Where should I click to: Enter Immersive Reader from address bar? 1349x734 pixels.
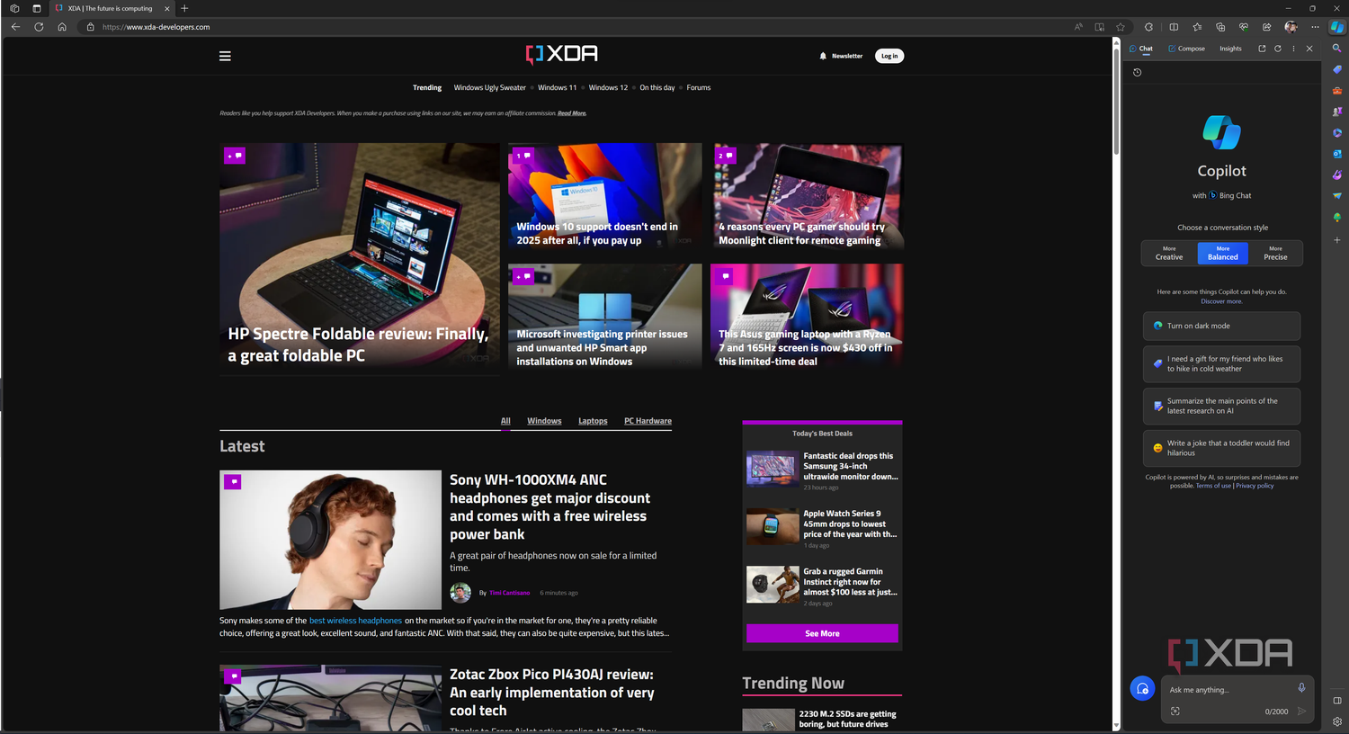click(x=1099, y=27)
